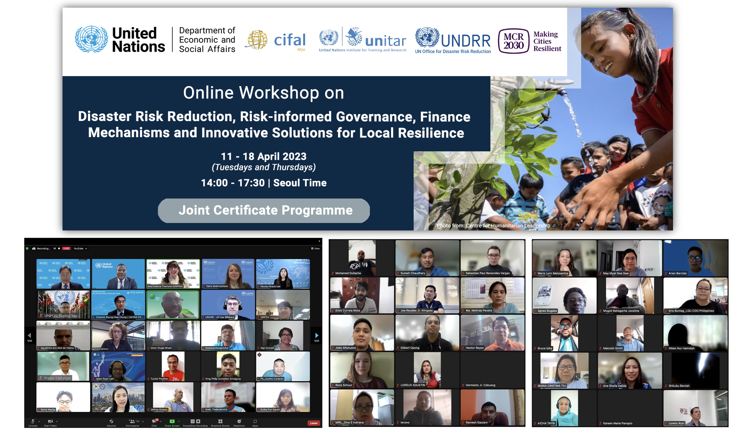Click the green encryption shield icon
The width and height of the screenshot is (736, 431).
[x=27, y=249]
